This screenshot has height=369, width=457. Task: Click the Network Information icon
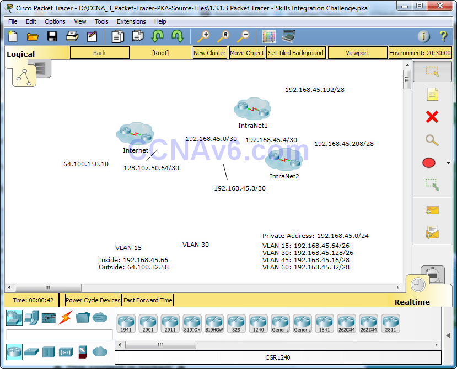tap(424, 36)
